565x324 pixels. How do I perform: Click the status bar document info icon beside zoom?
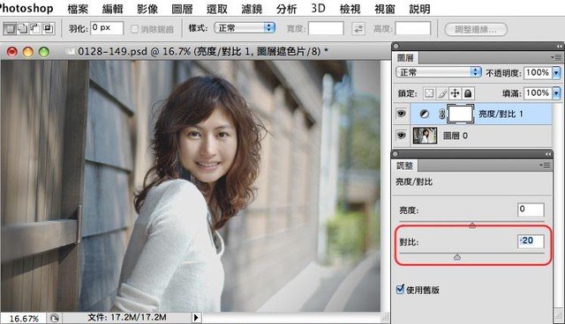pos(54,318)
